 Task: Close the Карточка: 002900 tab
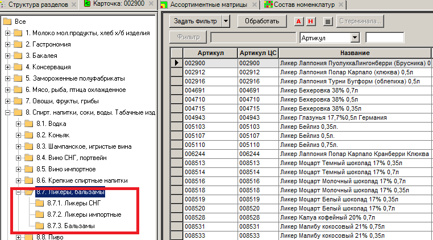pos(151,4)
